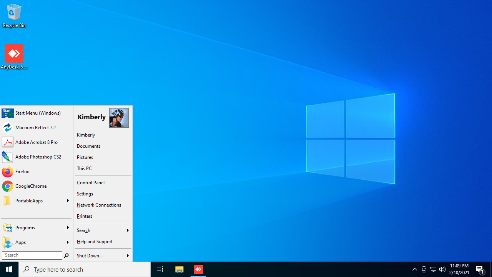
Task: Open Adobe Photoshop CS2 shortcut
Action: coord(38,157)
